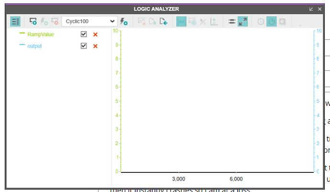Start recording with the play icon

point(33,22)
